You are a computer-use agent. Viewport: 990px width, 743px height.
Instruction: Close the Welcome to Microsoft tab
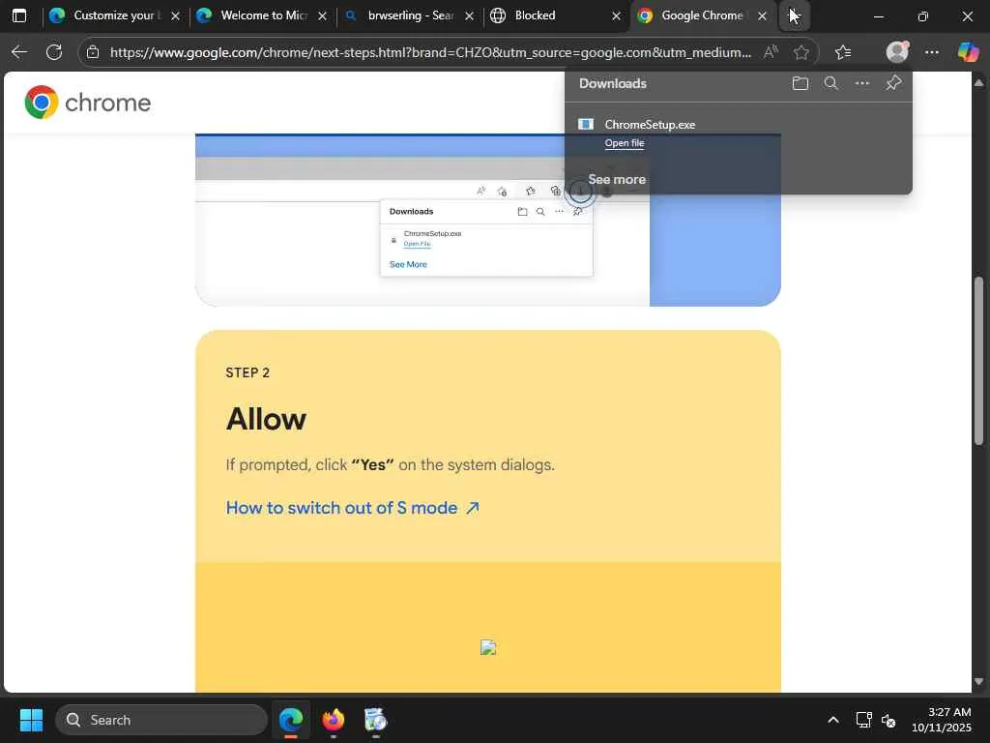(x=322, y=15)
